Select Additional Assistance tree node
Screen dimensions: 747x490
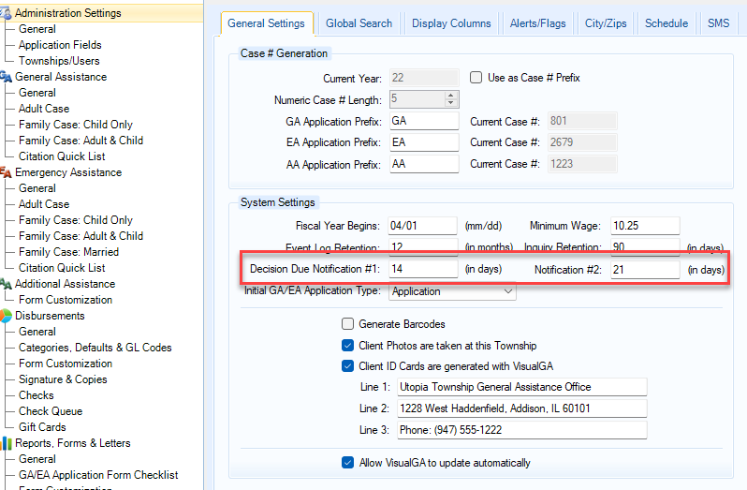coord(66,284)
